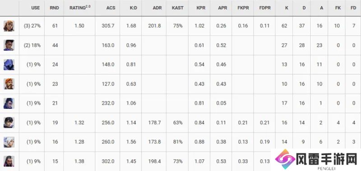Viewport: 361px width, 171px height.
Task: Sort by the KPR column header
Action: (199, 8)
